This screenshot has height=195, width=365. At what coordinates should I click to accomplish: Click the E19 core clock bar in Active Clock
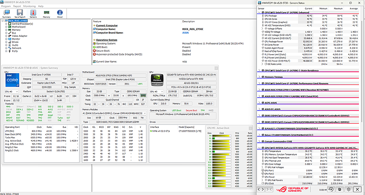click(221, 186)
